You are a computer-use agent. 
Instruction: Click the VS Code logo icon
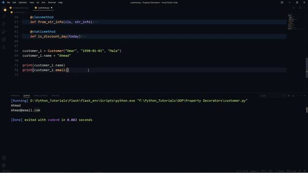click(3, 2)
